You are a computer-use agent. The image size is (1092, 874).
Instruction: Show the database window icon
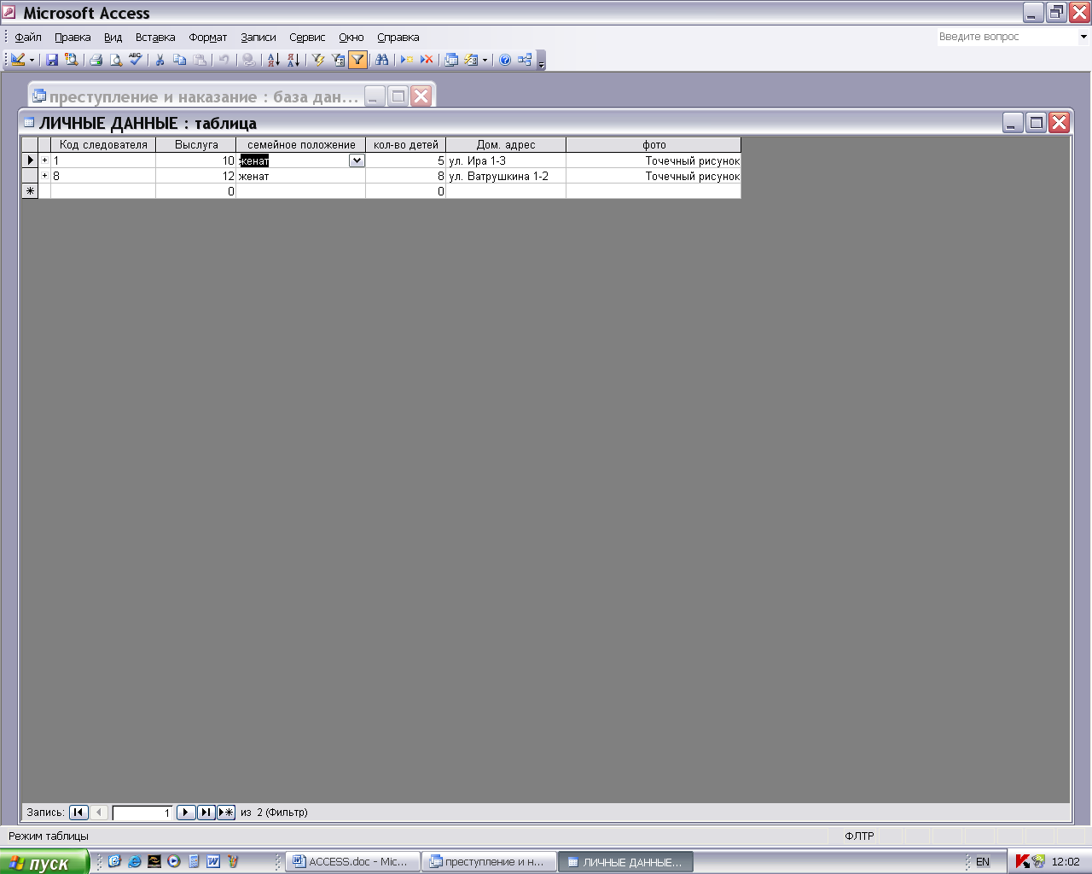[x=451, y=60]
